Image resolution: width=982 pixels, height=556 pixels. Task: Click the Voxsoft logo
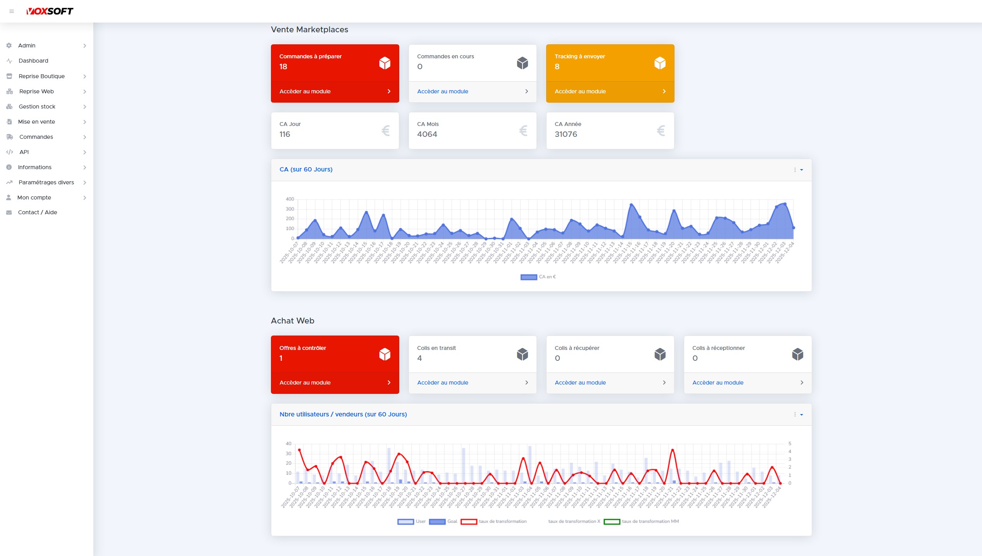pos(50,11)
